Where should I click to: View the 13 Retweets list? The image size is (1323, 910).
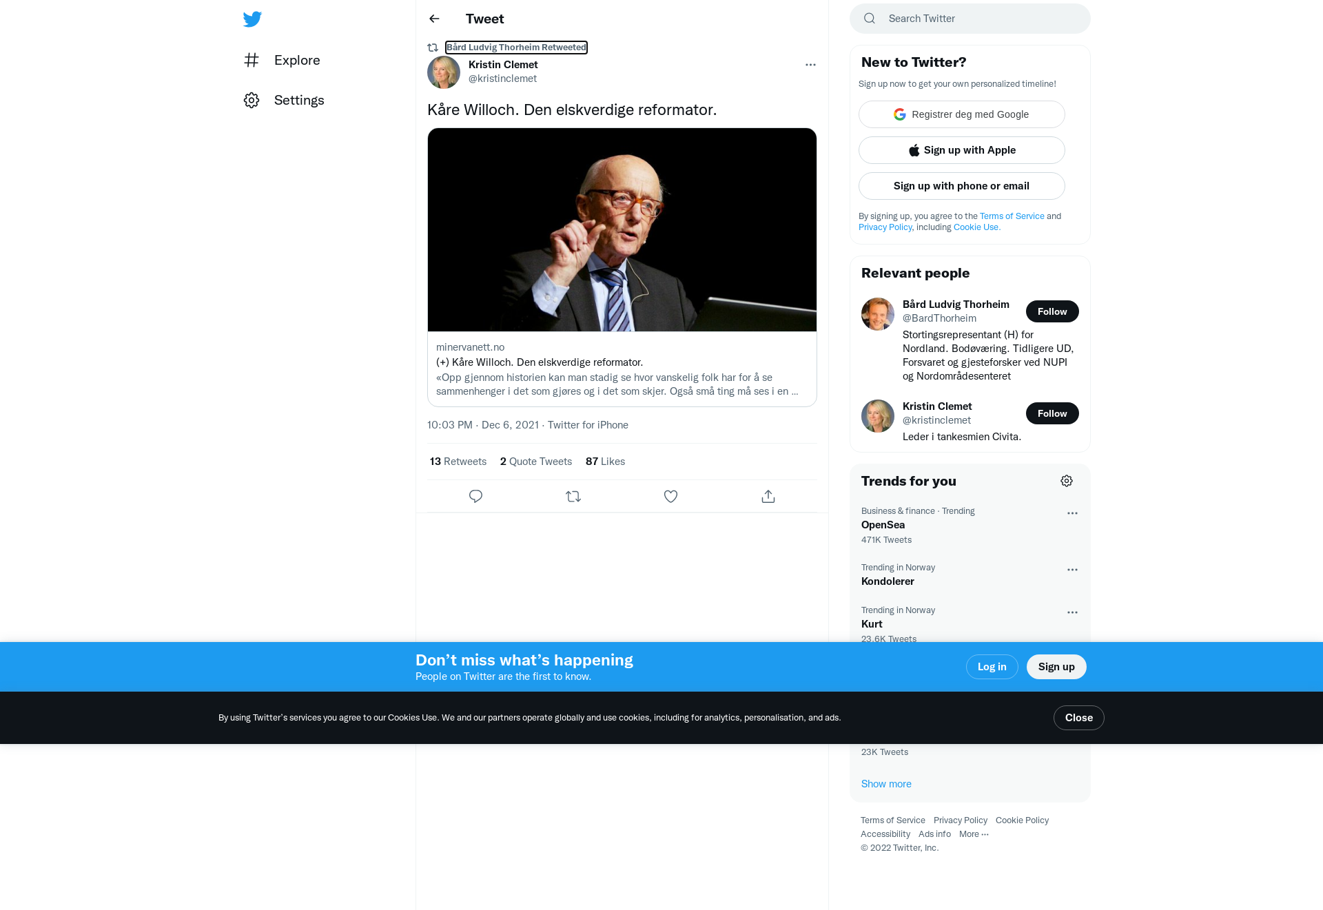pos(458,462)
